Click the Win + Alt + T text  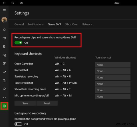coord(63,89)
